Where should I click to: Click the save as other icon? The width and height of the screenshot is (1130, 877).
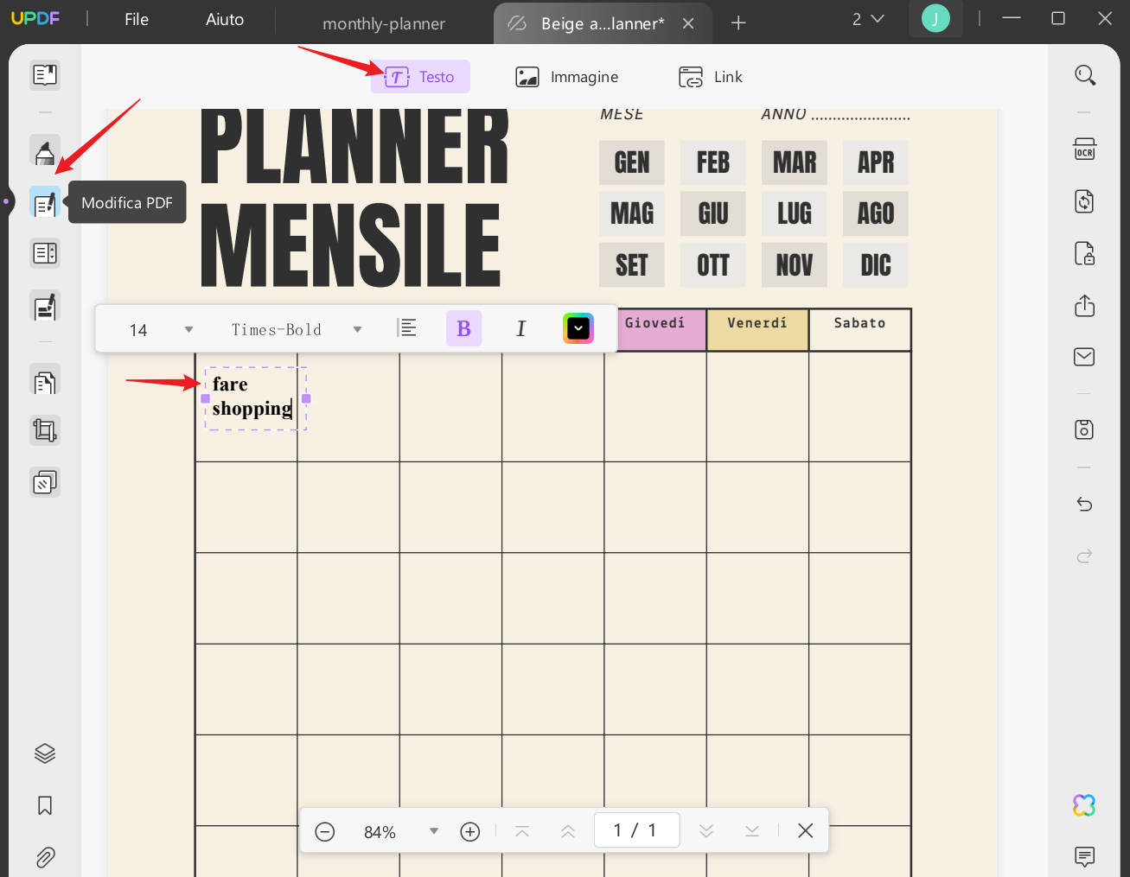coord(1085,429)
